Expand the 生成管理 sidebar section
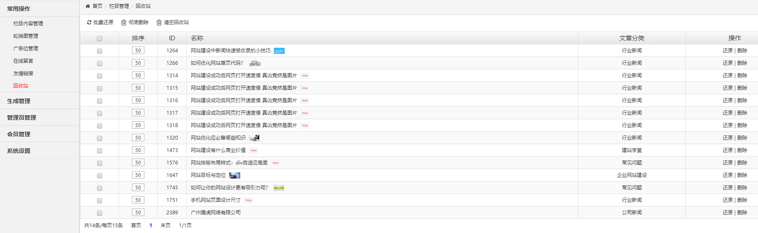The image size is (758, 233). [19, 101]
